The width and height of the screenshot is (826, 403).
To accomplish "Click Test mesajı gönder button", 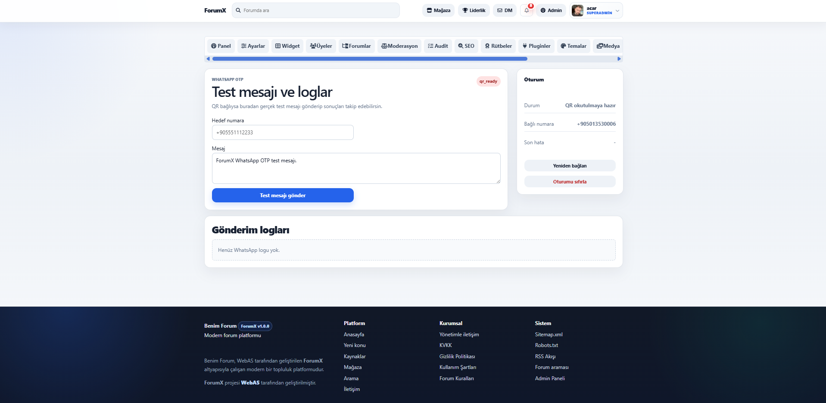I will [283, 195].
